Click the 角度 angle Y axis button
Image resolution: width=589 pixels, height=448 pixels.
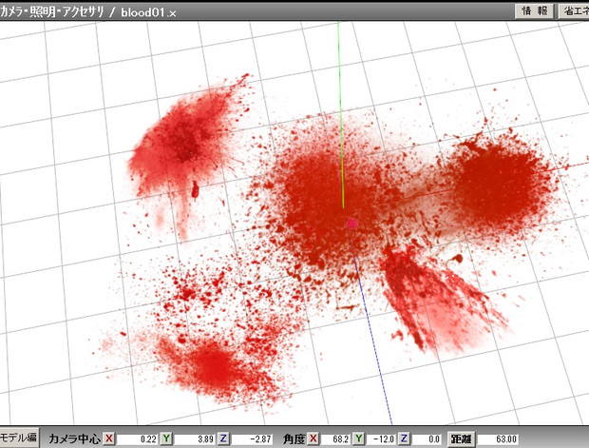click(x=358, y=438)
